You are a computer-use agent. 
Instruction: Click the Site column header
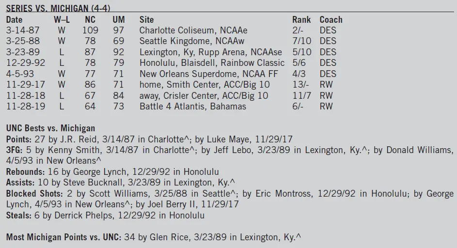click(x=146, y=20)
